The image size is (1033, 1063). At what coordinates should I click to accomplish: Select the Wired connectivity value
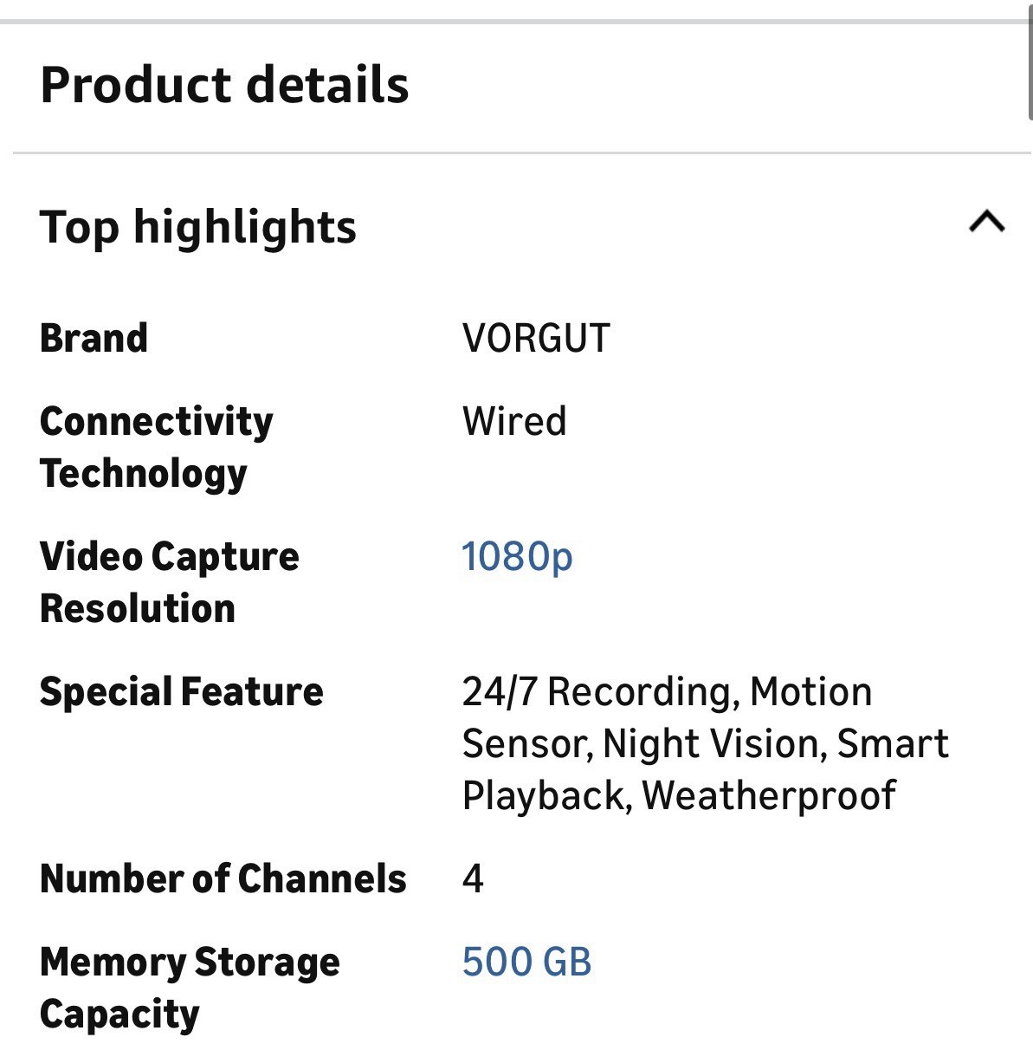[514, 421]
